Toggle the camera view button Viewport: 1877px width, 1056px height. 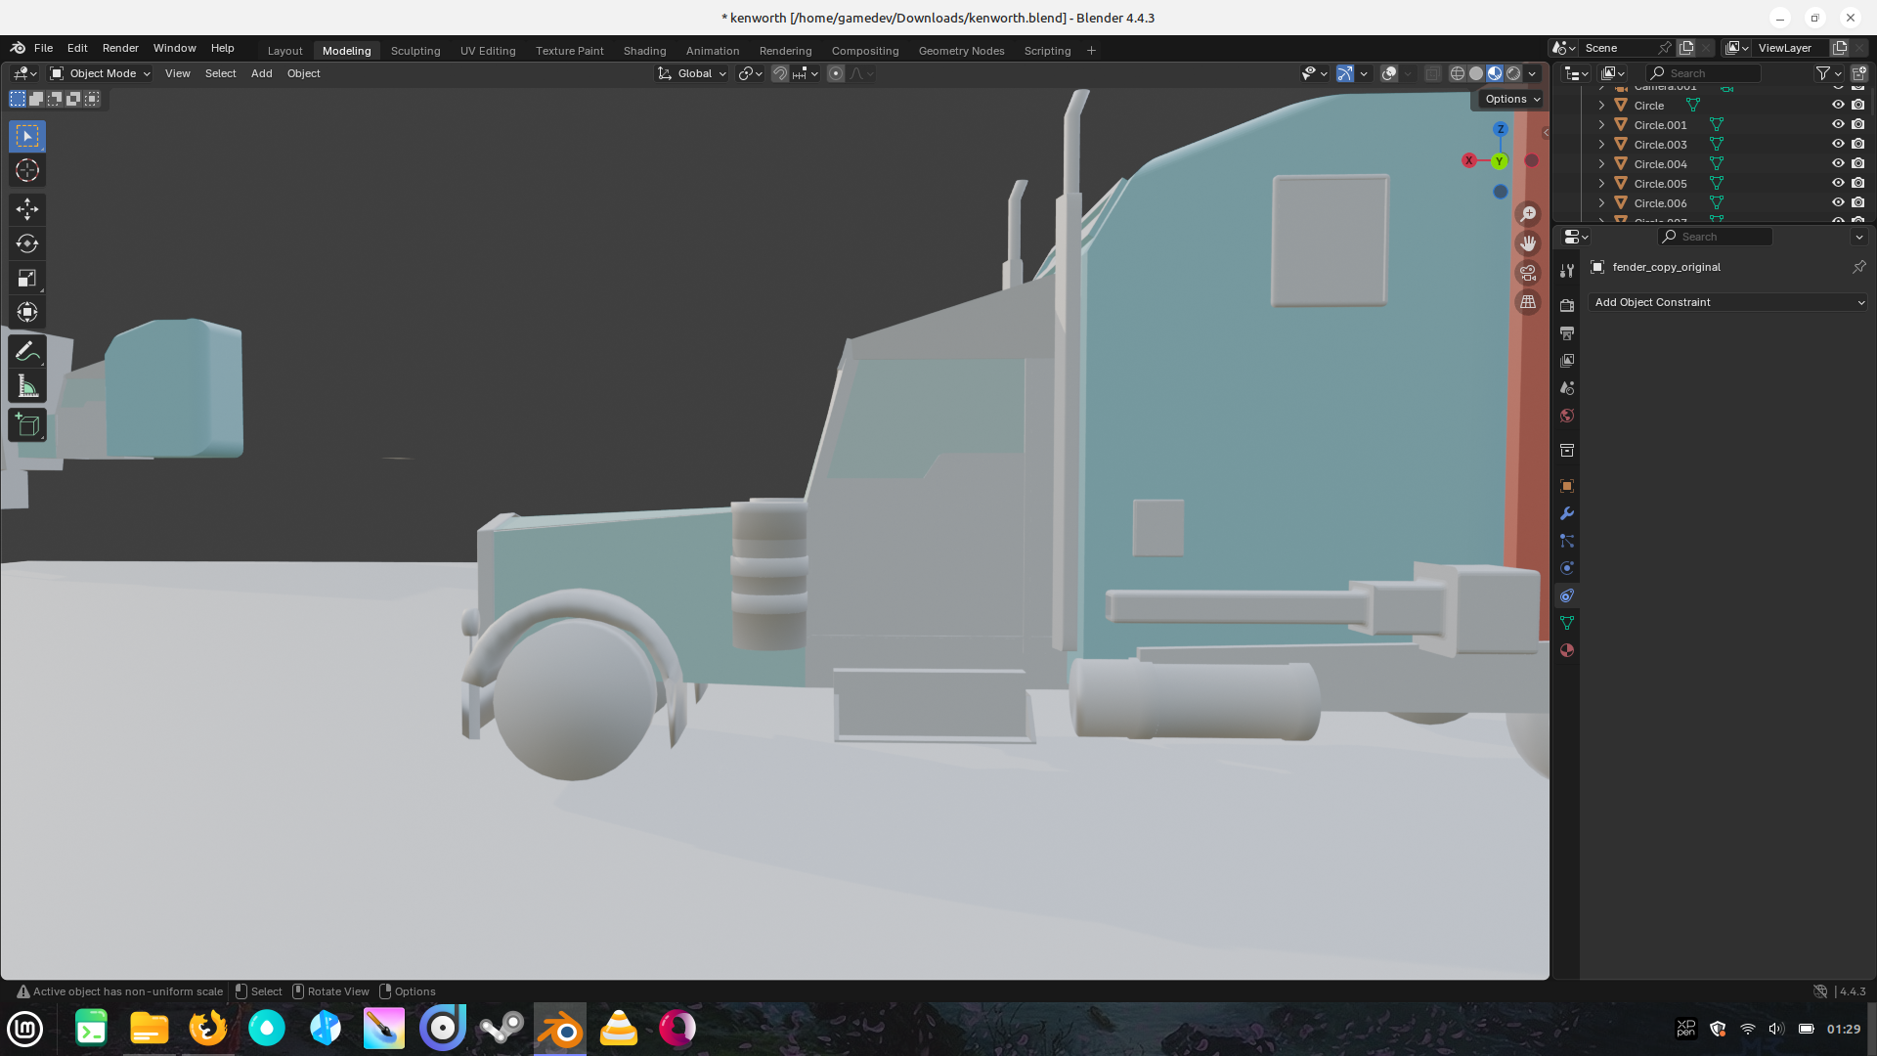pyautogui.click(x=1528, y=273)
